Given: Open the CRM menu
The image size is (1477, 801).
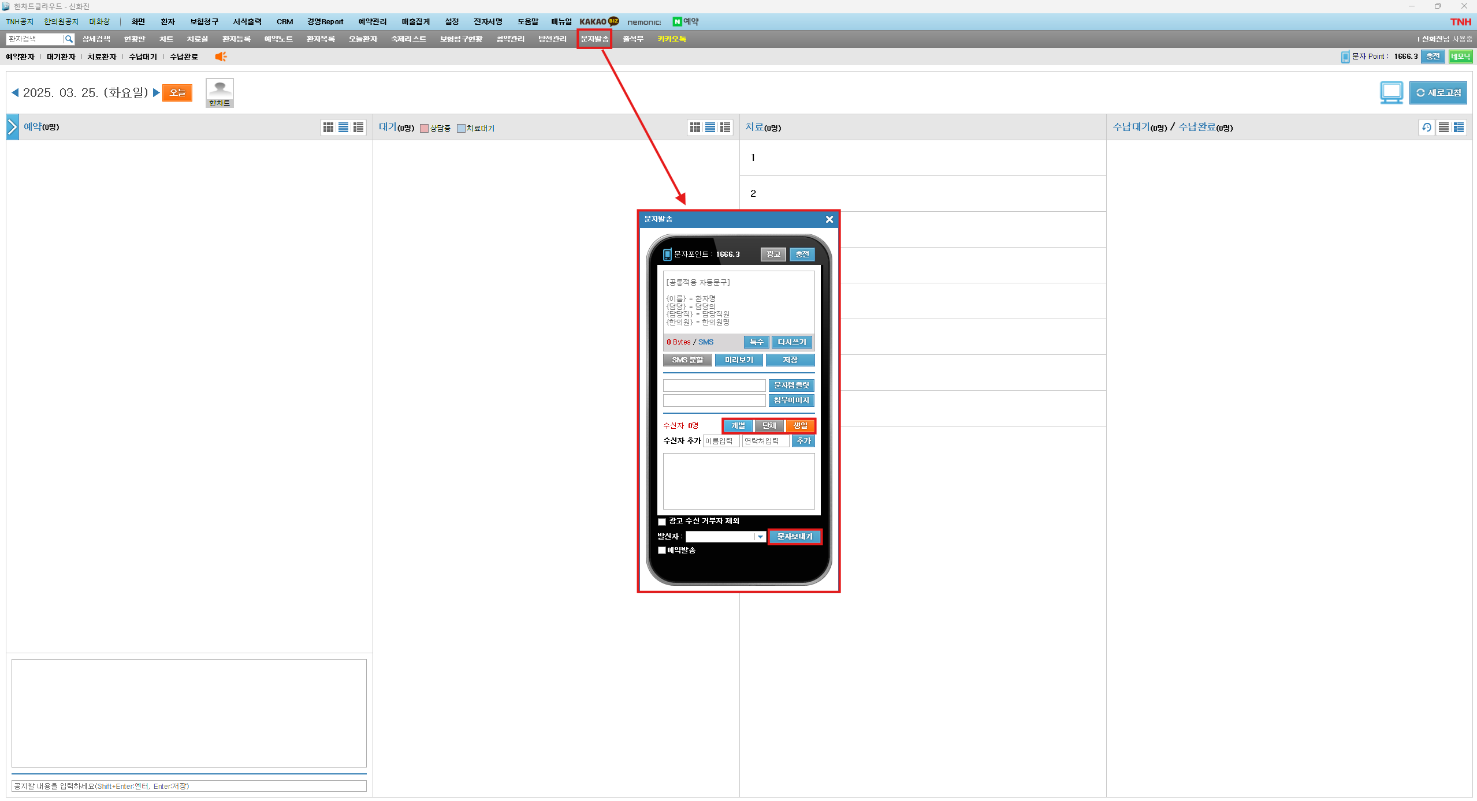Looking at the screenshot, I should [285, 22].
